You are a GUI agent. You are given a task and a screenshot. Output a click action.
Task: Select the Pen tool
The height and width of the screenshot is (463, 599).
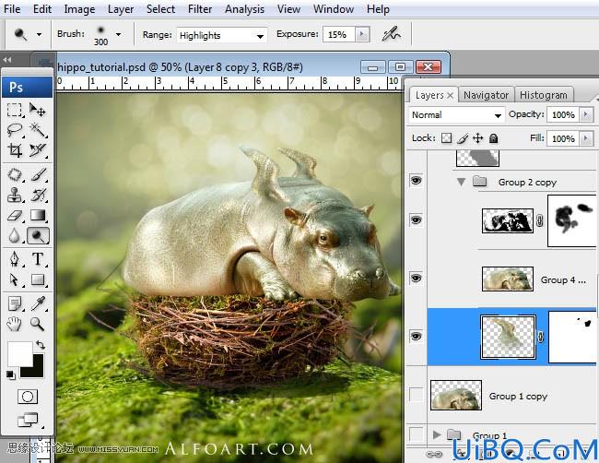tap(15, 259)
